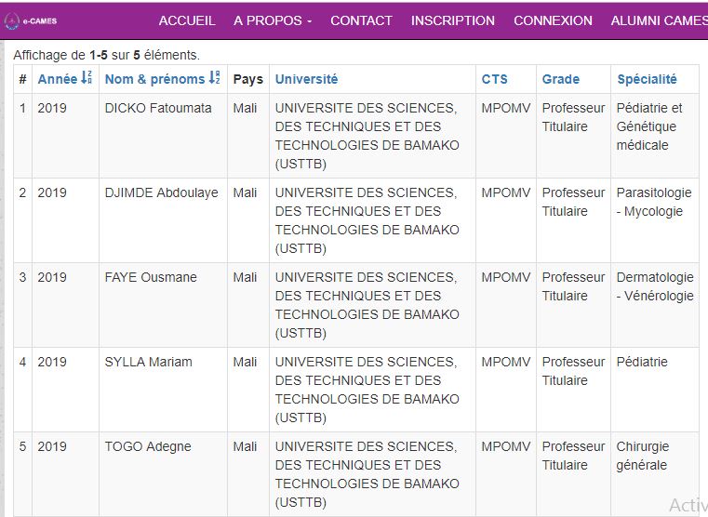This screenshot has height=517, width=708.
Task: Sort table by Grade column
Action: (x=561, y=79)
